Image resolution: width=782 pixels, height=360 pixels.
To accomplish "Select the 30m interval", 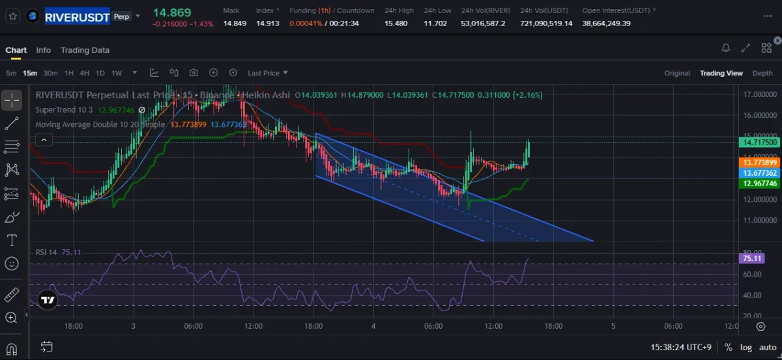I will (50, 73).
